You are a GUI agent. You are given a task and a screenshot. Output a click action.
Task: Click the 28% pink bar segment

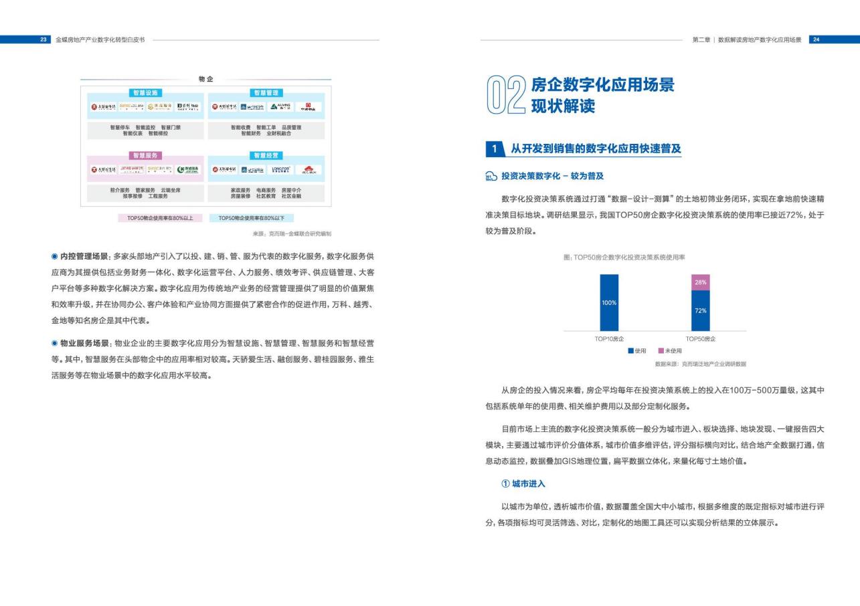coord(700,282)
